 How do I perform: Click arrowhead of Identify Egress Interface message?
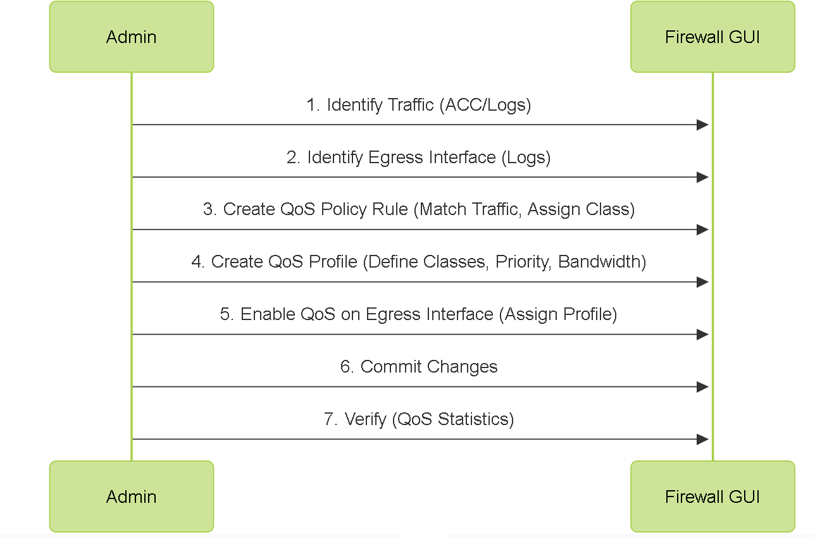point(702,178)
